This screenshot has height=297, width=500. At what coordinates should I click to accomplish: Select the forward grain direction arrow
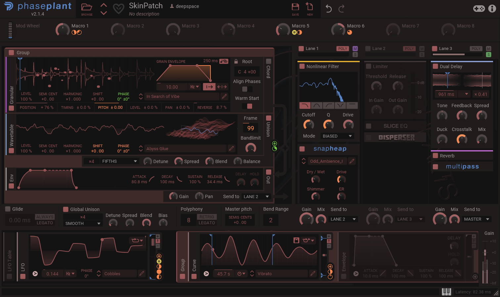click(209, 87)
